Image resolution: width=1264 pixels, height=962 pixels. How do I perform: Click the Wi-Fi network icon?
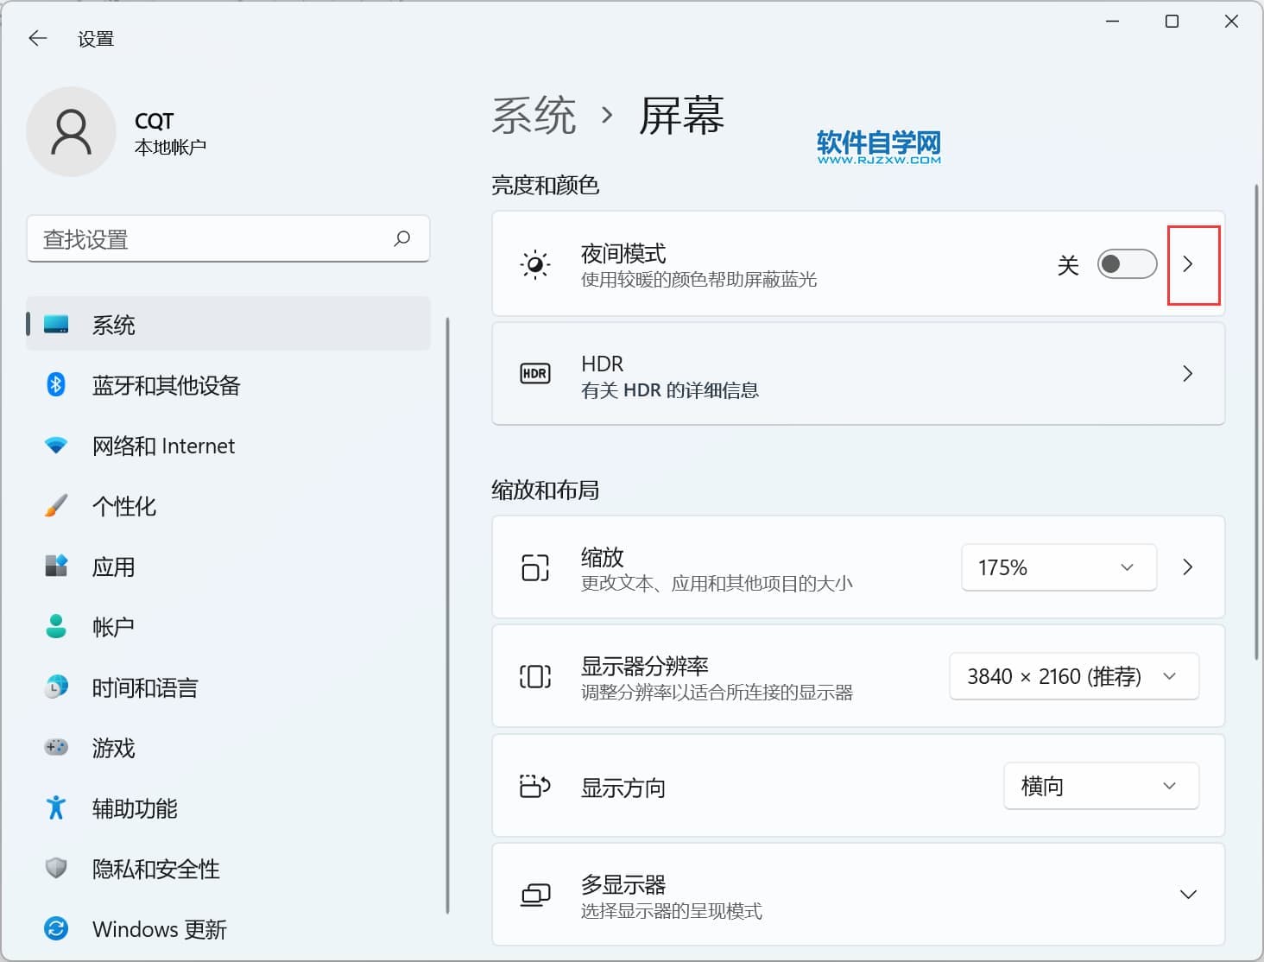(x=56, y=446)
